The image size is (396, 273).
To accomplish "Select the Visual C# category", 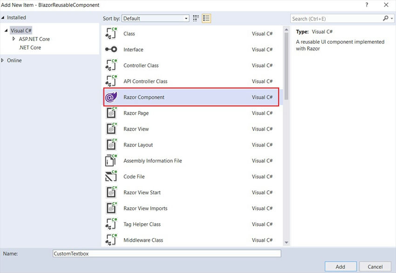I will [x=21, y=31].
